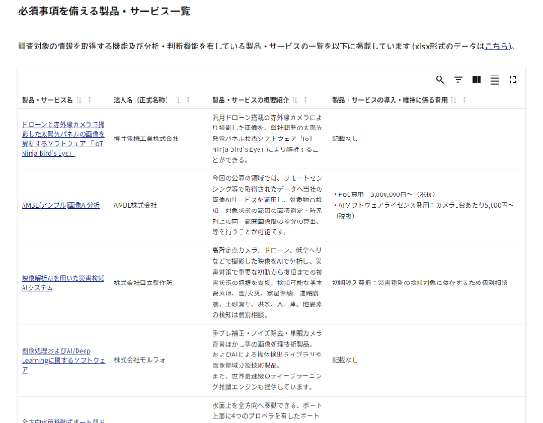Click the 製品・サービスの概要紹介 header label
This screenshot has width=543, height=423.
(x=250, y=100)
